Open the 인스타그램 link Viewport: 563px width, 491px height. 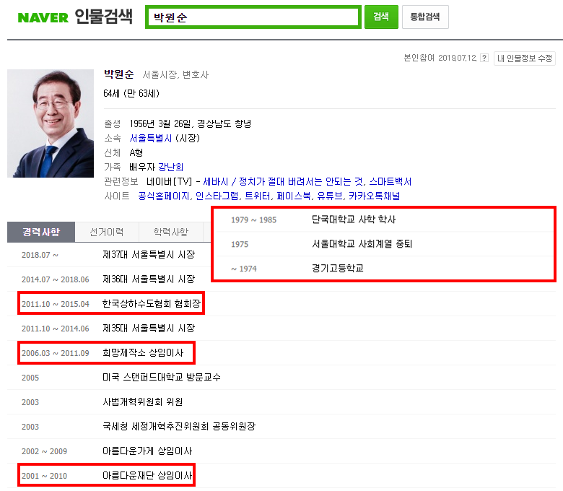[x=217, y=196]
